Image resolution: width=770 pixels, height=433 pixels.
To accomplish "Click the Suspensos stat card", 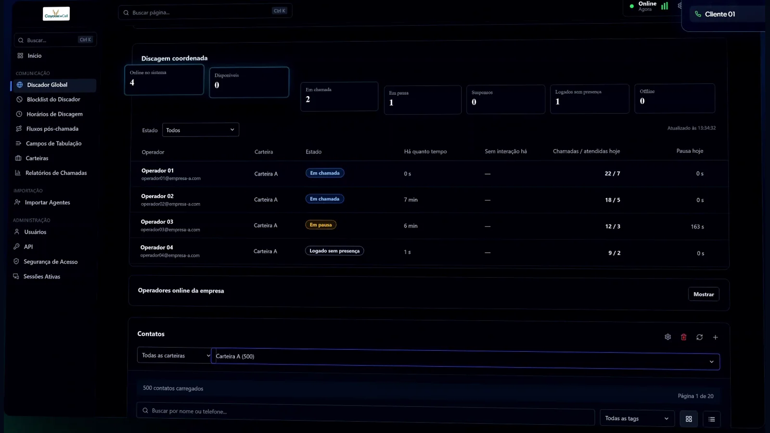I will (x=506, y=100).
